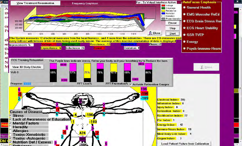Viewport: 242px width, 146px height.
Task: Click Load Patient Picture from Calibration
Action: (x=185, y=144)
